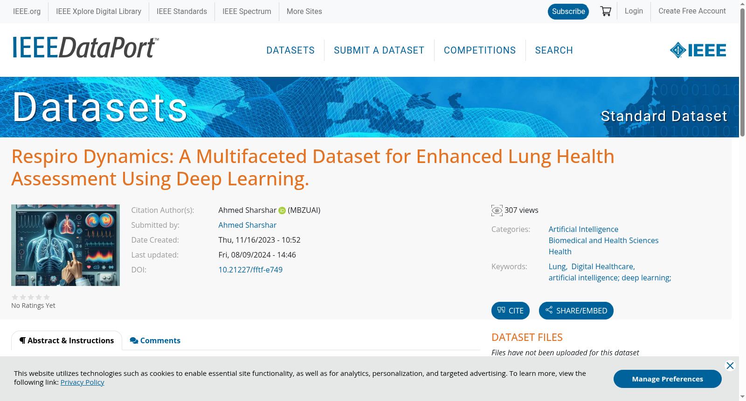
Task: Select the Digital Healthcare keyword
Action: 602,266
